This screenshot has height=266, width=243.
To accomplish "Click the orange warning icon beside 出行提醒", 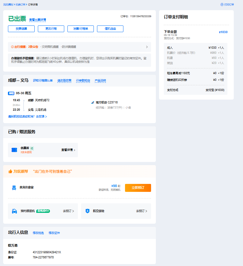I will tap(12, 47).
